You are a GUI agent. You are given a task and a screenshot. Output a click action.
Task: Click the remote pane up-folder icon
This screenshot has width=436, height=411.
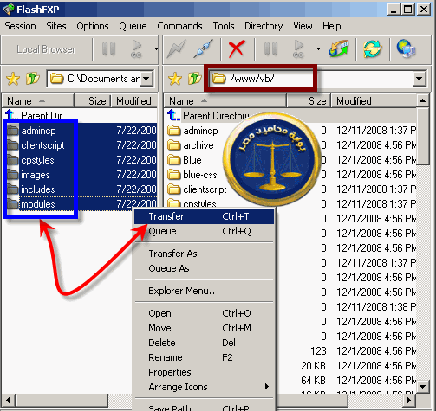pos(194,79)
